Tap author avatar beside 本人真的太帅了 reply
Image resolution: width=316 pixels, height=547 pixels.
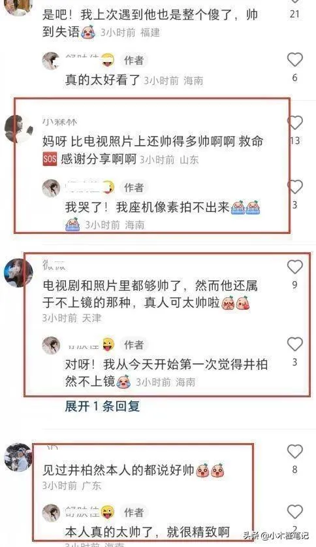point(51,513)
